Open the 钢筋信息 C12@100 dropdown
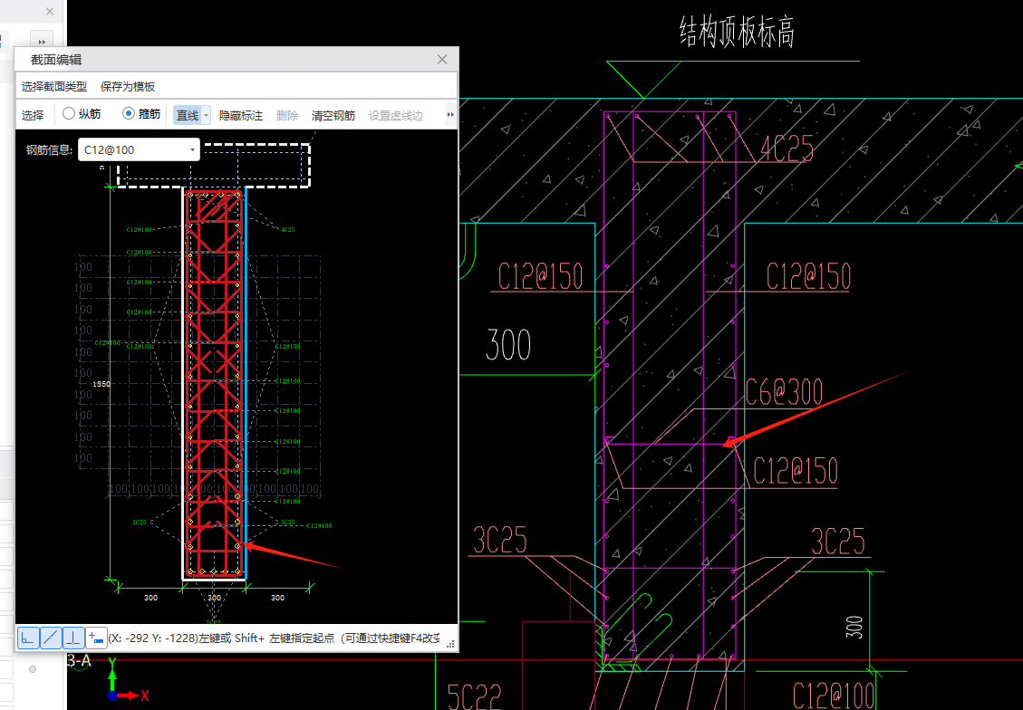 point(139,150)
